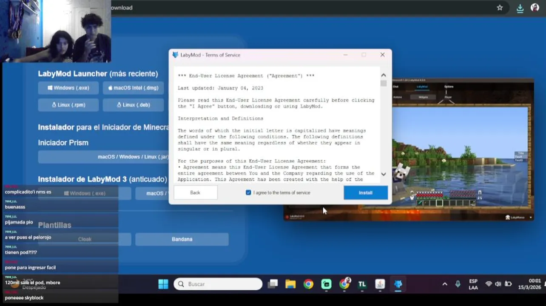Click the 'Plantillas' heading text
Image resolution: width=546 pixels, height=306 pixels.
pos(55,225)
